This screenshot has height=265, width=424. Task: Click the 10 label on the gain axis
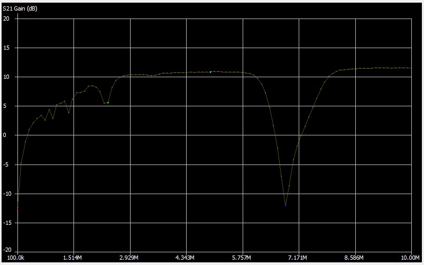[6, 77]
